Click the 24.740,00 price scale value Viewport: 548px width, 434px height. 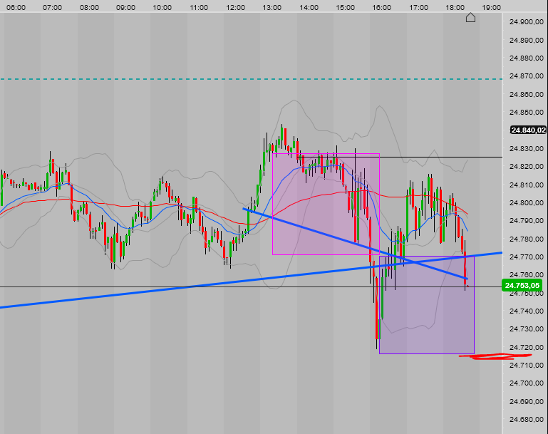[x=527, y=311]
